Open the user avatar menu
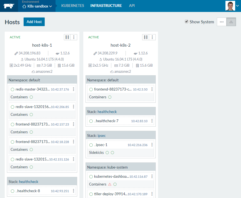This screenshot has height=198, width=241. tap(230, 6)
